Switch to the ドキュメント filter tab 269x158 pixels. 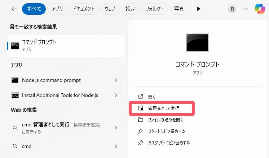click(x=84, y=9)
